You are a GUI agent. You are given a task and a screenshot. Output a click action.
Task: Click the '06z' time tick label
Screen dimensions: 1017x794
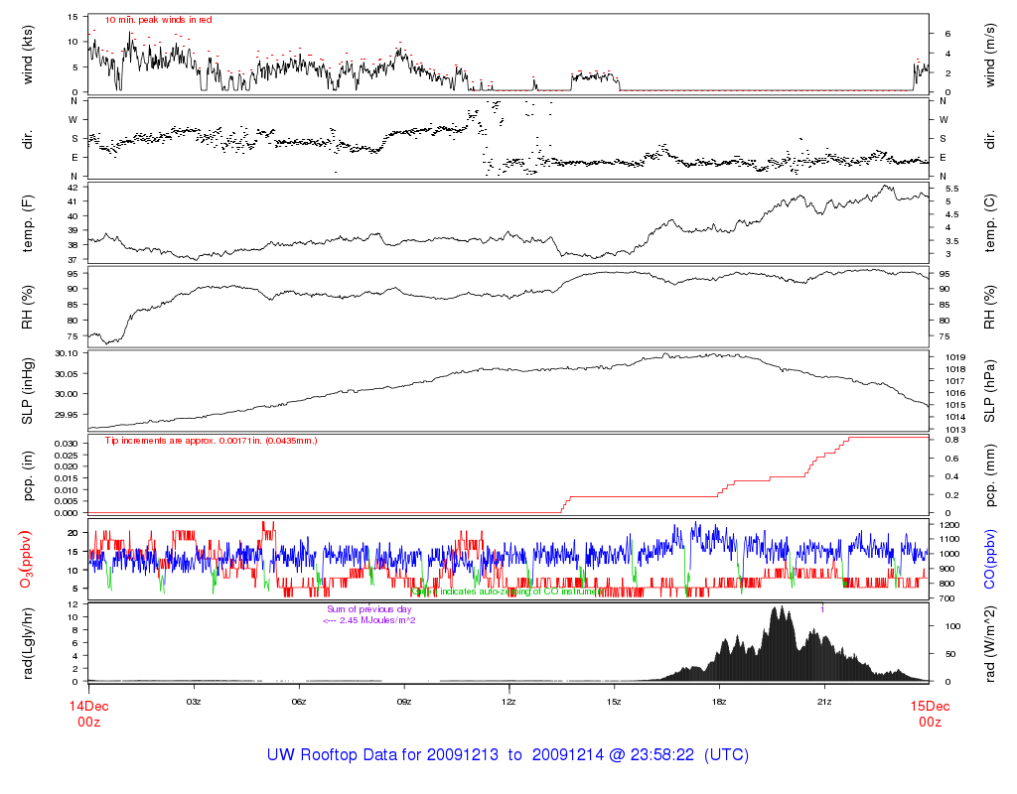[x=299, y=702]
